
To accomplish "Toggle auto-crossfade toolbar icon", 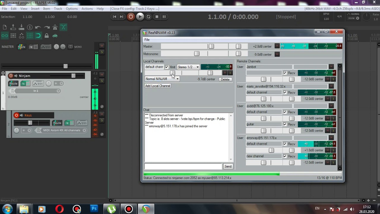I will 63,27.
